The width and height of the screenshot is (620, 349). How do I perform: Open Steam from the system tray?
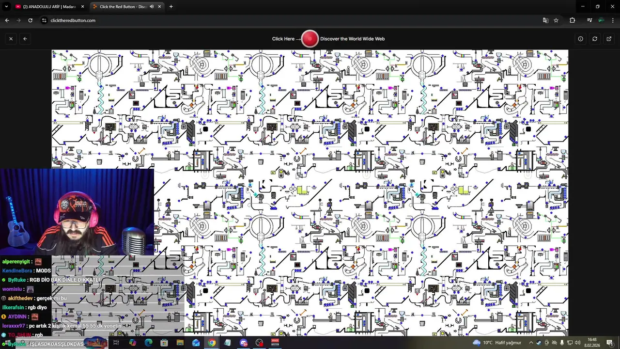click(539, 343)
